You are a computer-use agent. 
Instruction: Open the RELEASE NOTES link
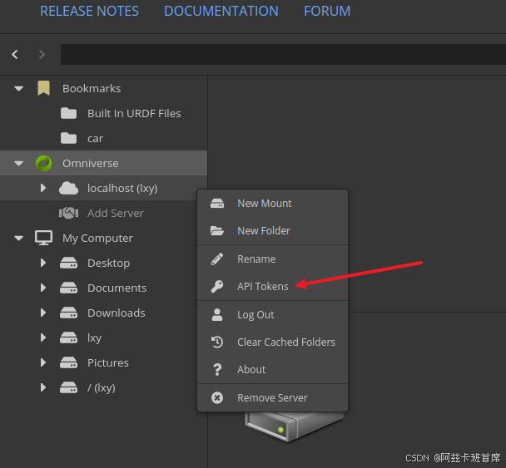point(89,12)
